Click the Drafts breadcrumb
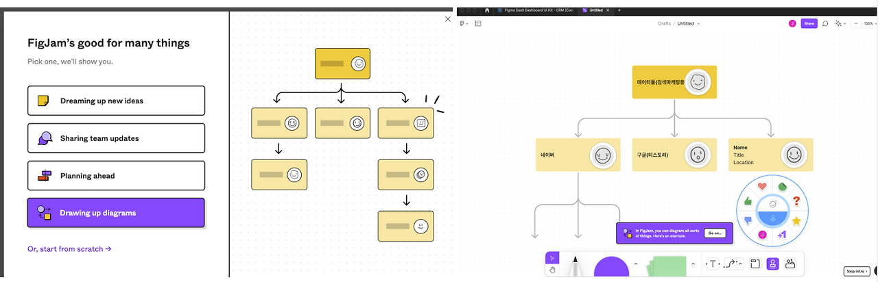The image size is (878, 282). click(x=664, y=23)
